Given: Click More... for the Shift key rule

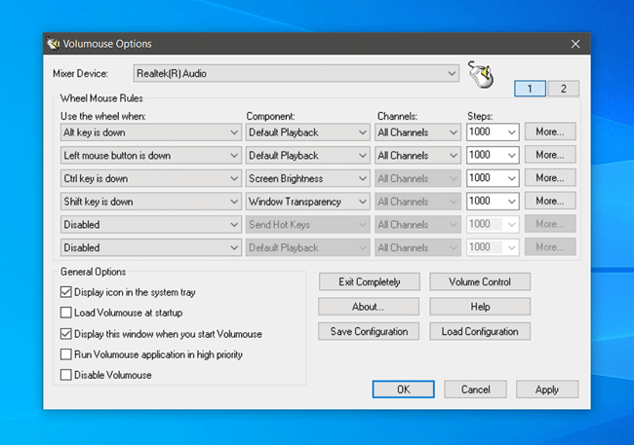Looking at the screenshot, I should 550,201.
